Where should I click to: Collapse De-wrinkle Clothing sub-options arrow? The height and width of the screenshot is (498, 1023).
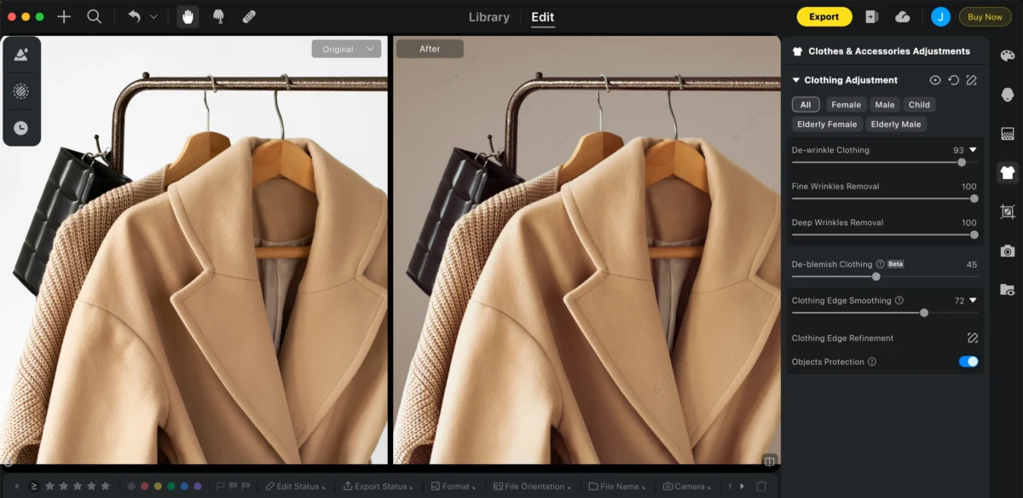coord(973,150)
